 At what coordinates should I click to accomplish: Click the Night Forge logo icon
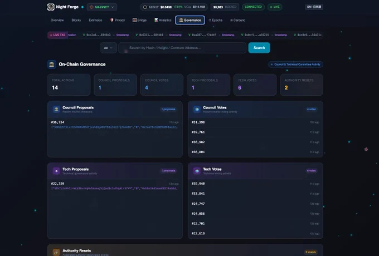click(x=51, y=7)
